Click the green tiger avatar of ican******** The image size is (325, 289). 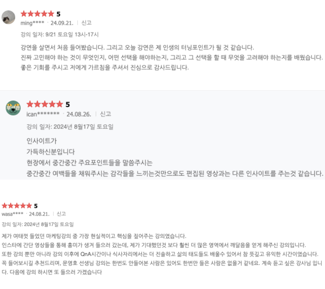point(13,108)
